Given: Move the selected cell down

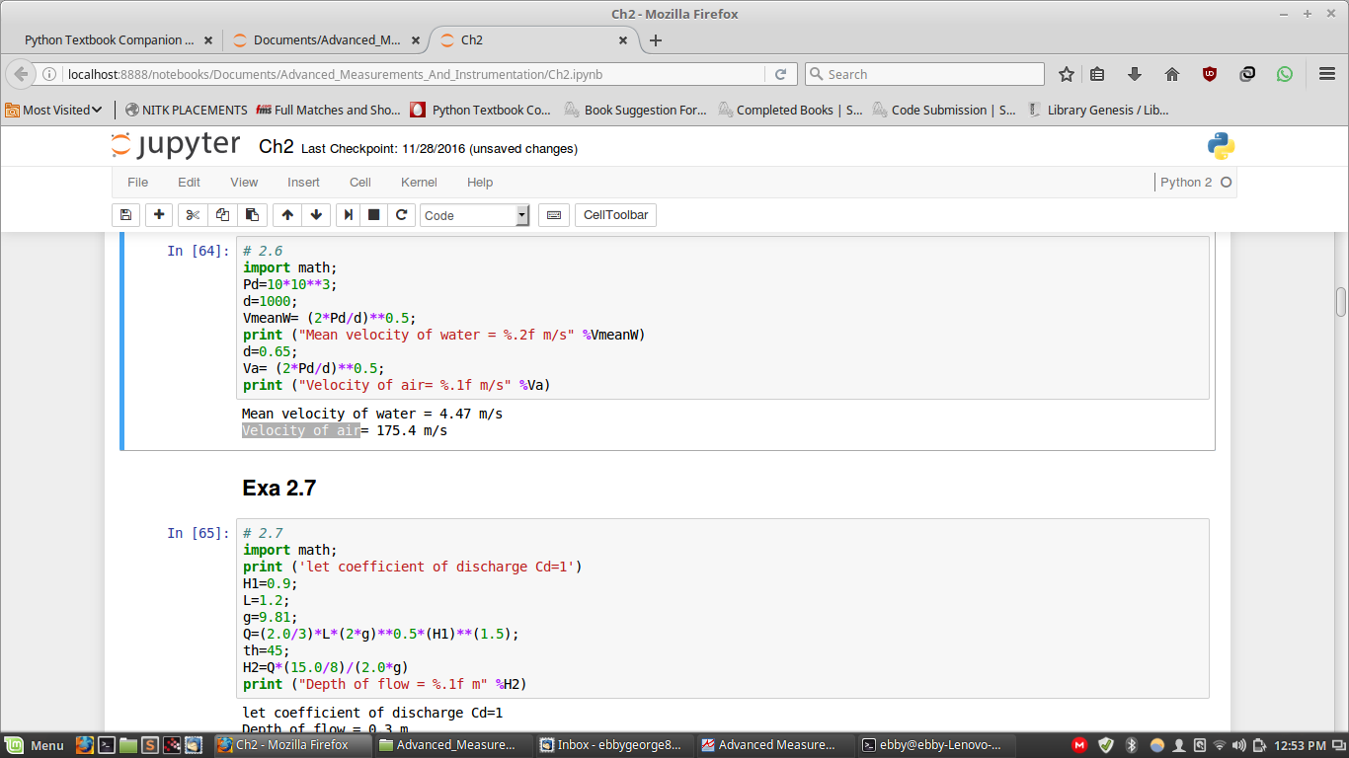Looking at the screenshot, I should point(316,215).
